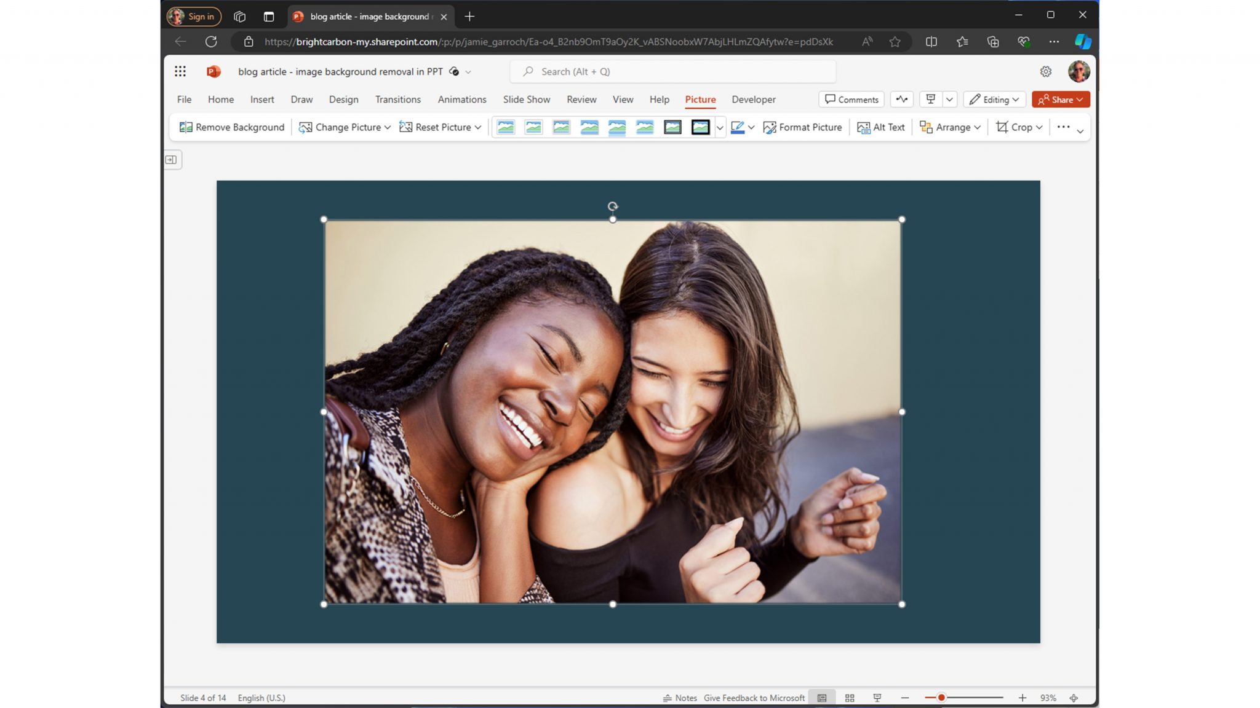Switch to the Picture ribbon tab

click(x=700, y=99)
